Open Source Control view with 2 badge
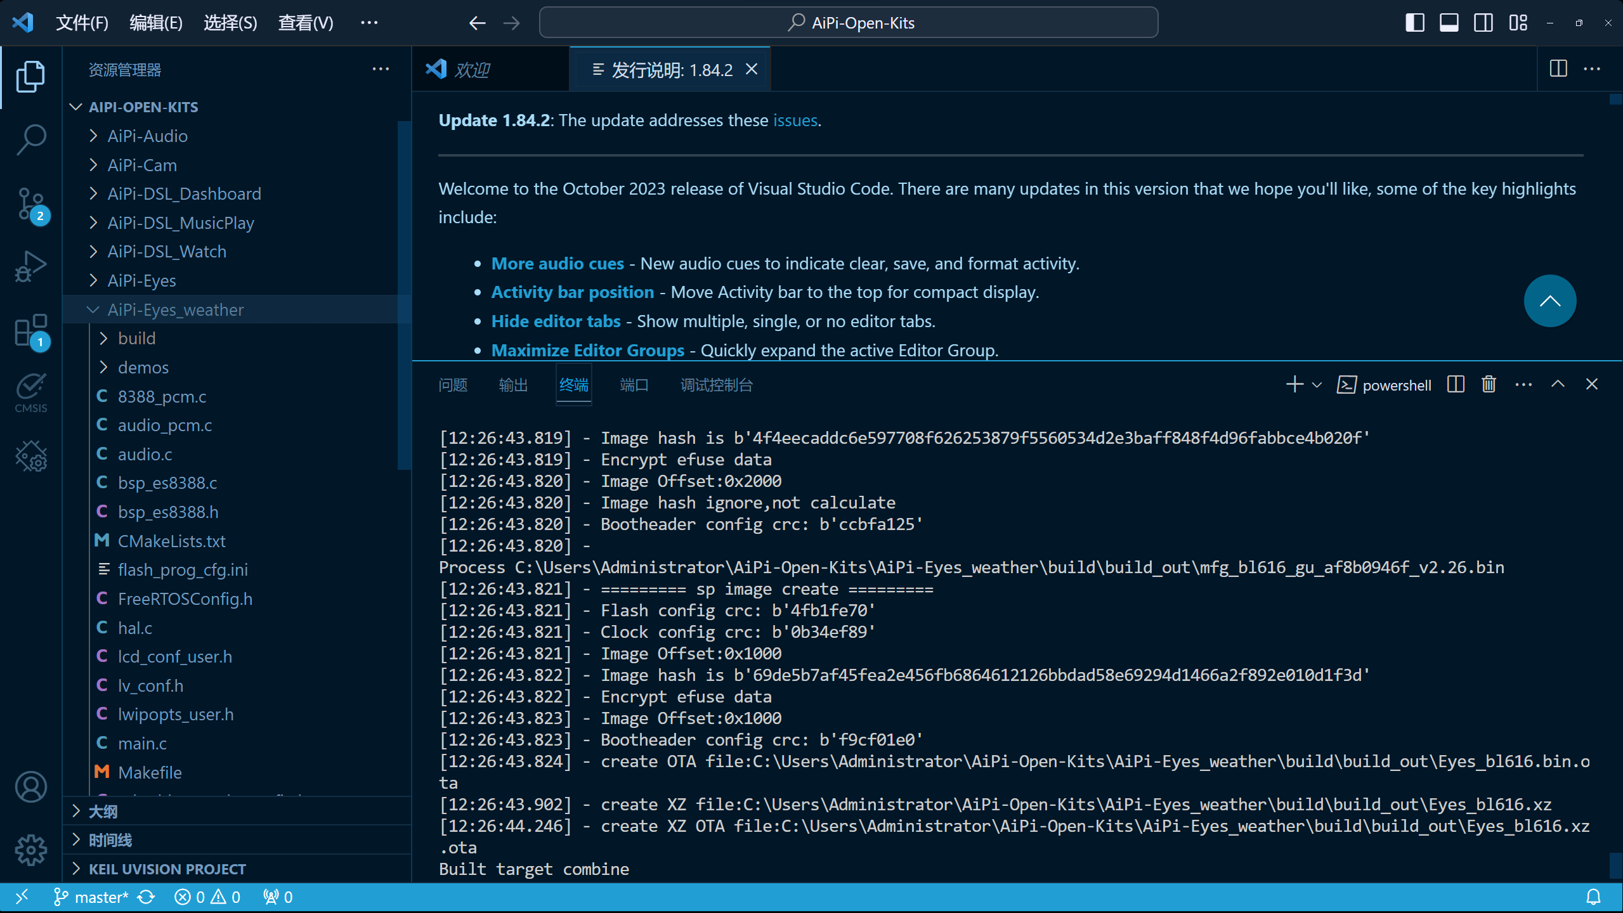This screenshot has width=1623, height=913. 30,204
